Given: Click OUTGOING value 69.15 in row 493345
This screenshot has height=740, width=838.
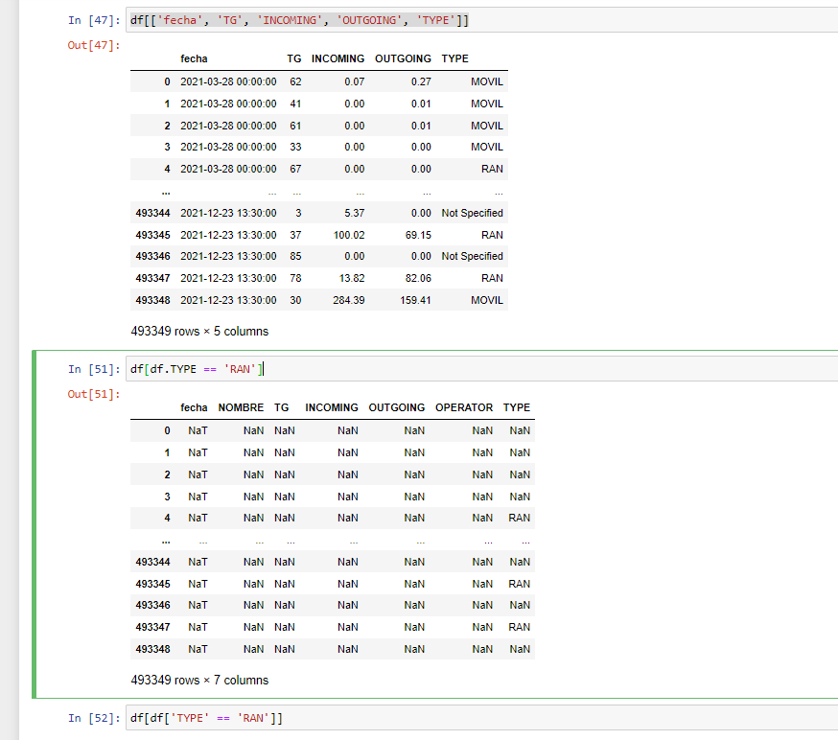Looking at the screenshot, I should coord(418,235).
